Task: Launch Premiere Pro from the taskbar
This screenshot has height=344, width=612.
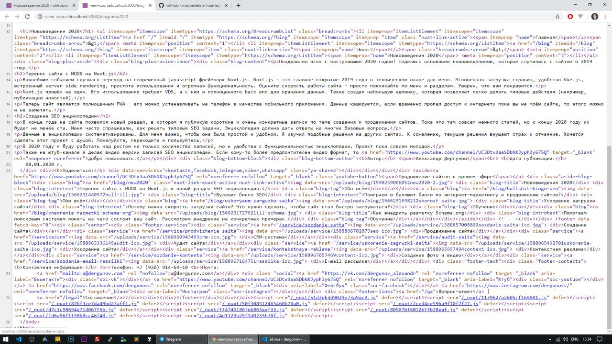Action: pyautogui.click(x=84, y=339)
